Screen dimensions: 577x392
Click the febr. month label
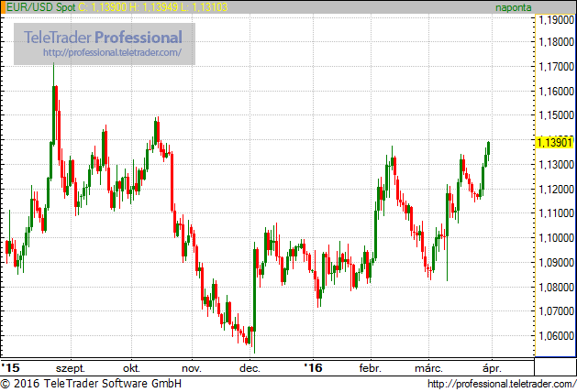(371, 368)
